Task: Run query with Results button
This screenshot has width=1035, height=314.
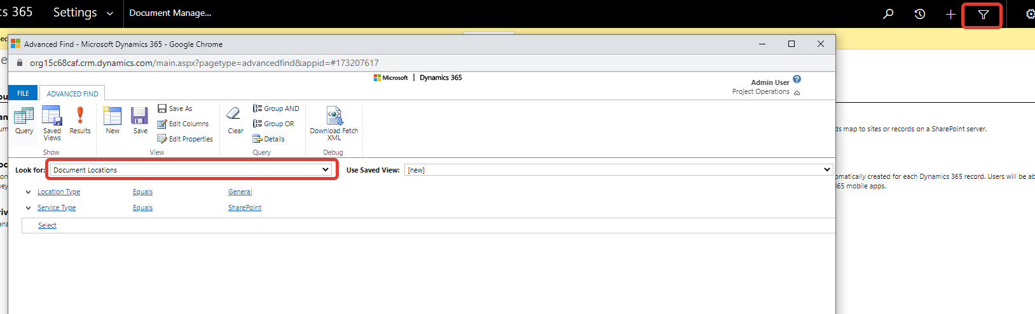Action: point(80,121)
